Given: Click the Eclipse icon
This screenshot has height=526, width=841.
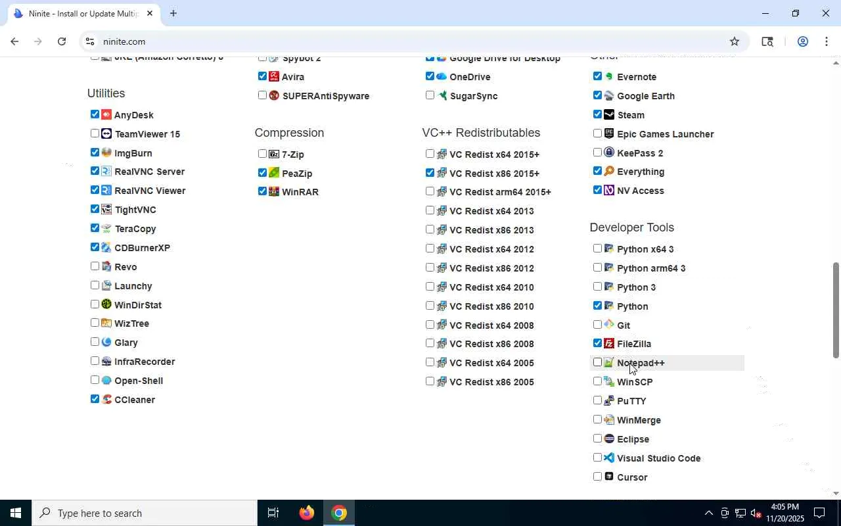Looking at the screenshot, I should (x=609, y=439).
